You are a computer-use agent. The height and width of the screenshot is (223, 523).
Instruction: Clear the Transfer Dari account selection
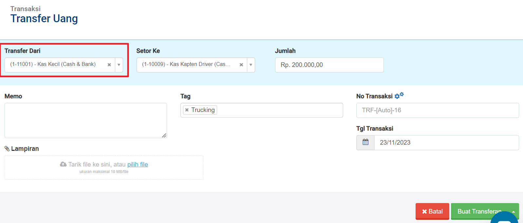tap(109, 65)
